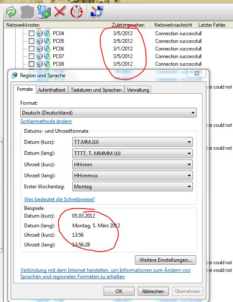The width and height of the screenshot is (233, 302).
Task: Click the computer icon beside PC06
Action: click(39, 48)
